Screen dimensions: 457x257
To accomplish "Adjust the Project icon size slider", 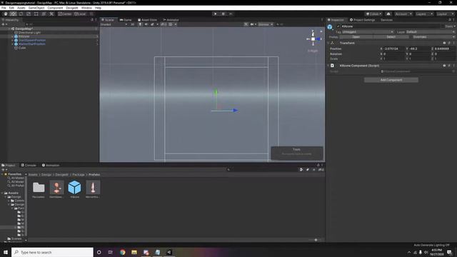I will (x=316, y=240).
